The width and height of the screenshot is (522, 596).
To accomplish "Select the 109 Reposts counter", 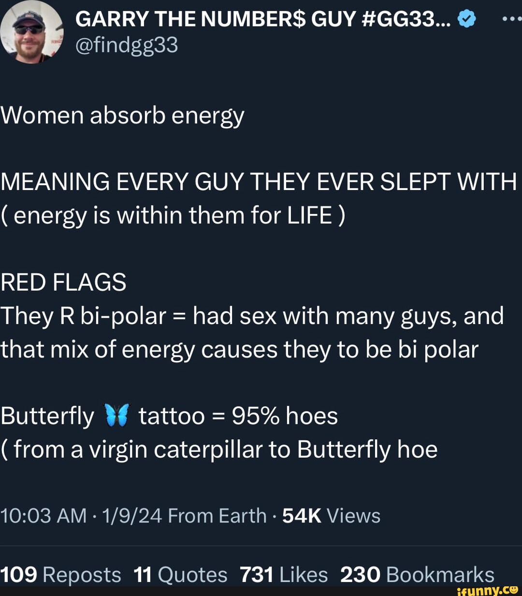I will click(x=60, y=574).
